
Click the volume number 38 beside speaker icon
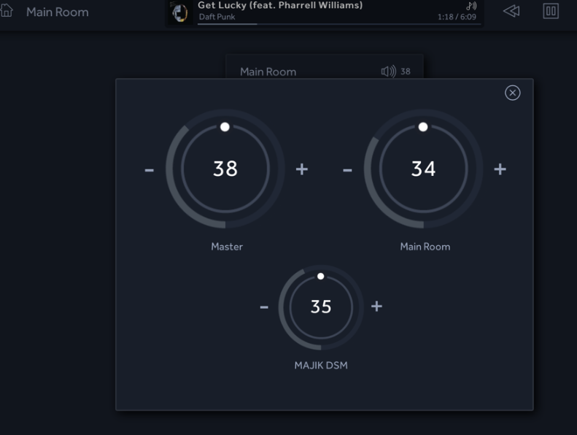(406, 72)
